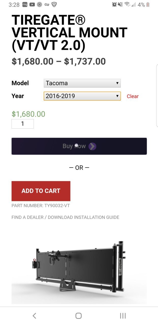
Task: Open the Year dropdown showing 2016-2019
Action: pos(82,96)
